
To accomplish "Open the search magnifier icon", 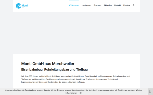I will coord(134,5).
